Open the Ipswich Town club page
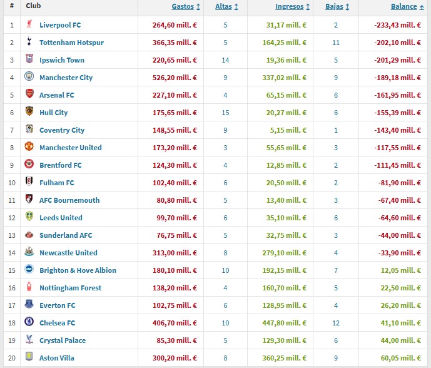The height and width of the screenshot is (368, 431). coord(62,60)
